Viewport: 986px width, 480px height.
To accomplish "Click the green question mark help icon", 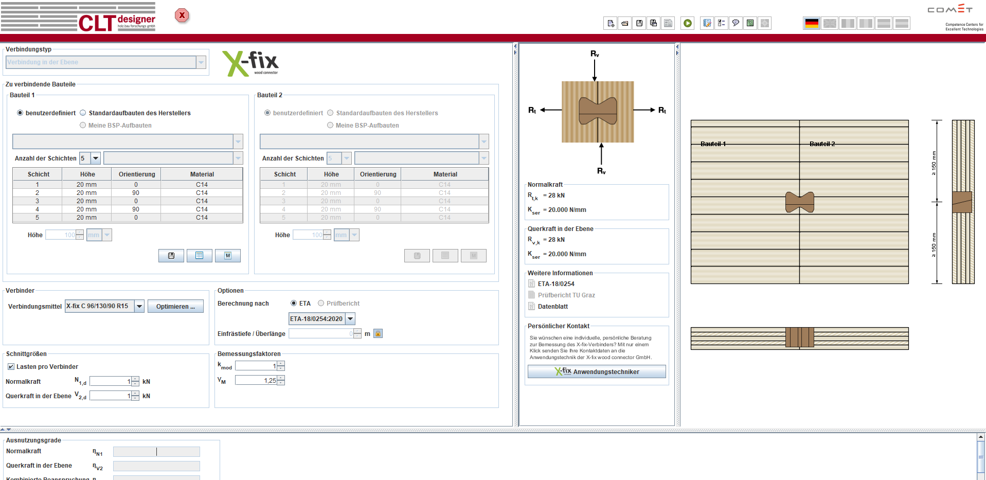I will (750, 23).
